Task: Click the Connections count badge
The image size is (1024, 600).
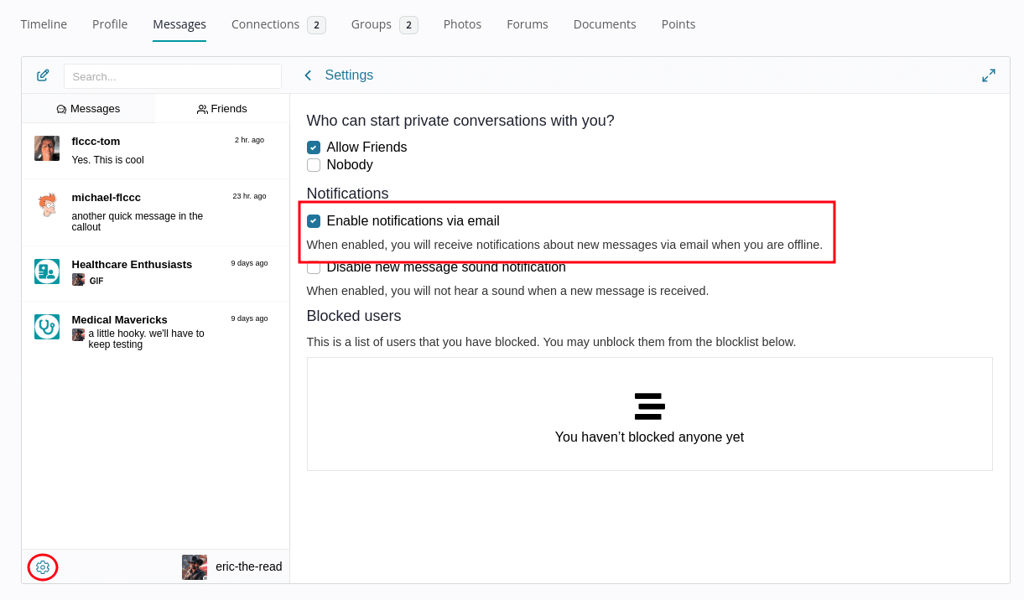Action: [316, 24]
